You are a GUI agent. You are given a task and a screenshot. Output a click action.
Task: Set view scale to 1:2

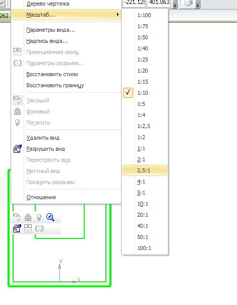[x=145, y=137]
